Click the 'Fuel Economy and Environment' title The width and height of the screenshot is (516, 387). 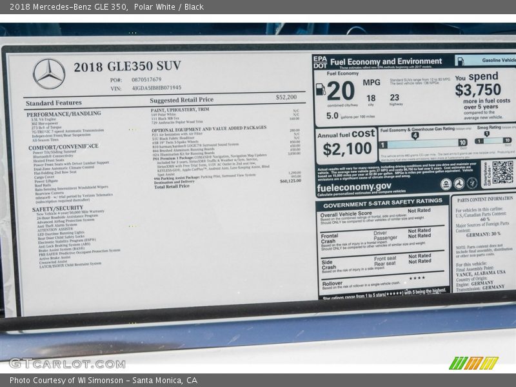(x=386, y=61)
